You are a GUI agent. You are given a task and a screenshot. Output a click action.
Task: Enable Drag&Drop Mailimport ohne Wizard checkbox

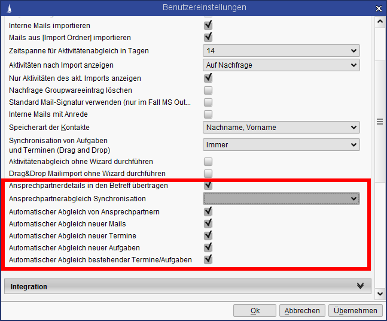[x=208, y=174]
